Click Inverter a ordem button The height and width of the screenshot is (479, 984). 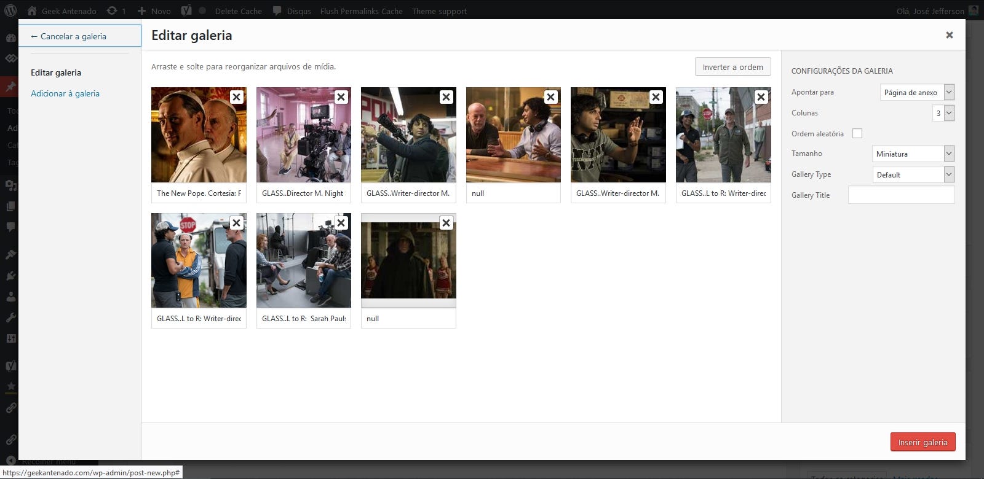[x=732, y=67]
